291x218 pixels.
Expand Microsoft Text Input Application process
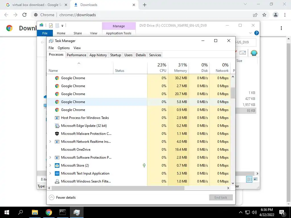[50, 173]
